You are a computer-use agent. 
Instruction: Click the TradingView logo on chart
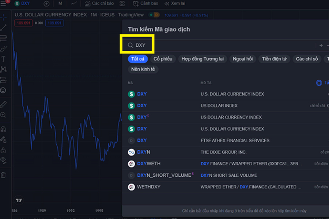click(19, 200)
